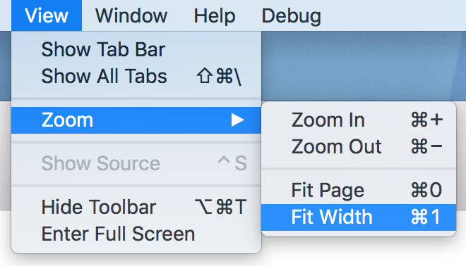Select Fit Width zoom option
The image size is (466, 266).
(x=359, y=217)
